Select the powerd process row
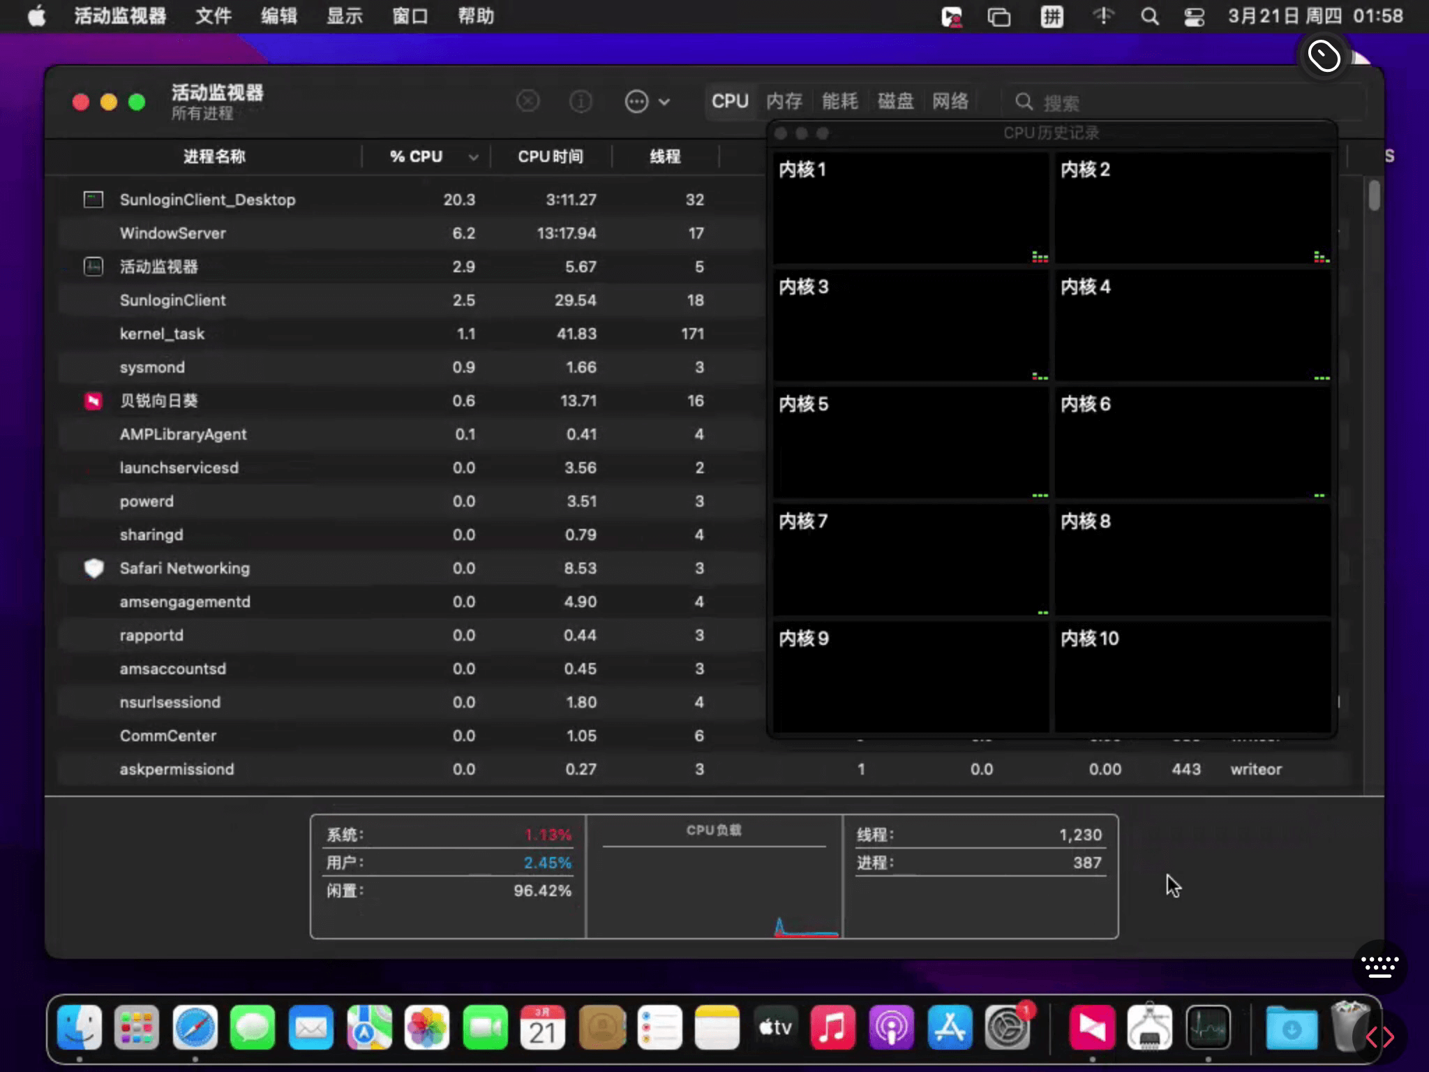Screen dimensions: 1429x1072 412,501
